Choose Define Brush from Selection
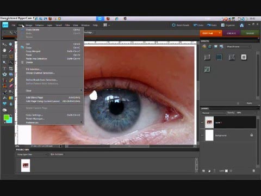Viewport: 261px width, 196px height. [51, 80]
